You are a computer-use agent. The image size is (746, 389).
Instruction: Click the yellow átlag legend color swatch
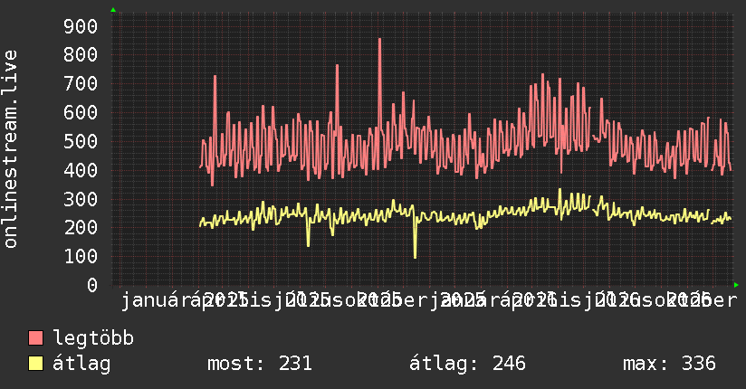click(x=35, y=364)
